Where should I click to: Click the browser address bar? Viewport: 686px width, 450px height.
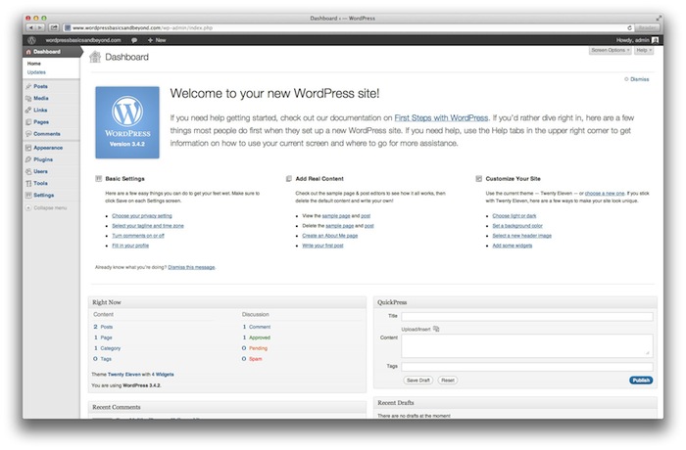click(x=348, y=27)
